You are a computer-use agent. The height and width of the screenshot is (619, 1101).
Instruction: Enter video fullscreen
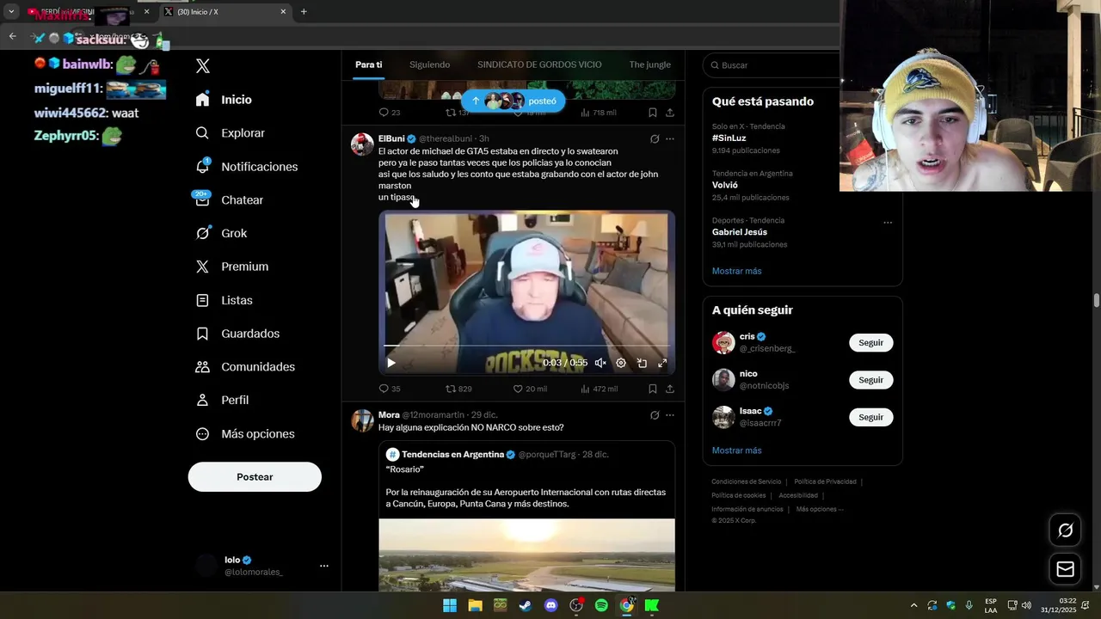662,363
